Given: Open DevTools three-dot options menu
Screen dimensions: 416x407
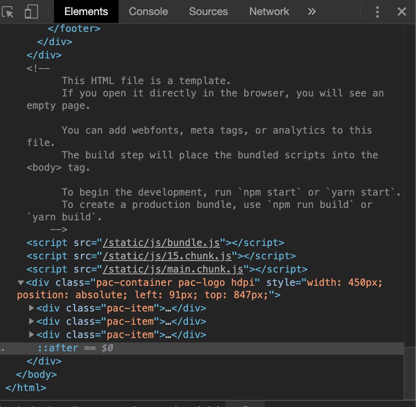Looking at the screenshot, I should tap(377, 12).
